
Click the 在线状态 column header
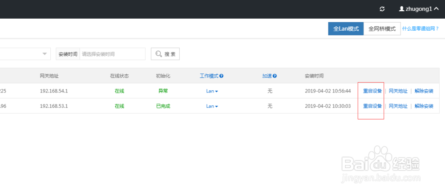click(x=119, y=76)
